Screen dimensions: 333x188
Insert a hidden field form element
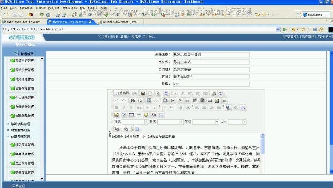(225, 100)
